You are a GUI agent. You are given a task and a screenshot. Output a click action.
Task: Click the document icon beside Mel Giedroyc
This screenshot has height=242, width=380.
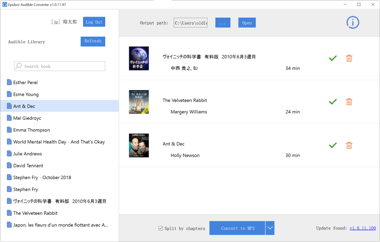pyautogui.click(x=9, y=118)
